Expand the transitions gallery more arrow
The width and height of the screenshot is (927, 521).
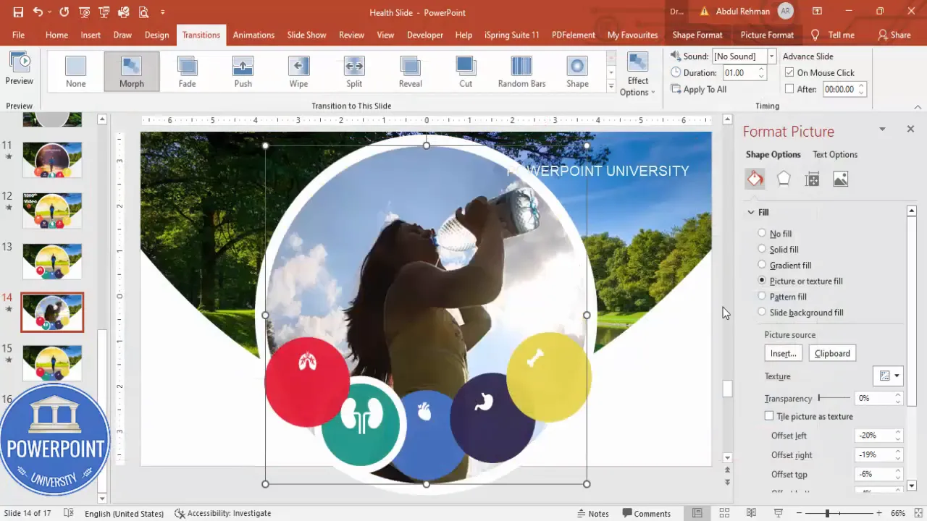611,87
